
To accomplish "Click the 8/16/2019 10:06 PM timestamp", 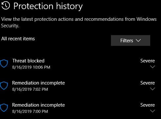I will click(x=31, y=67).
